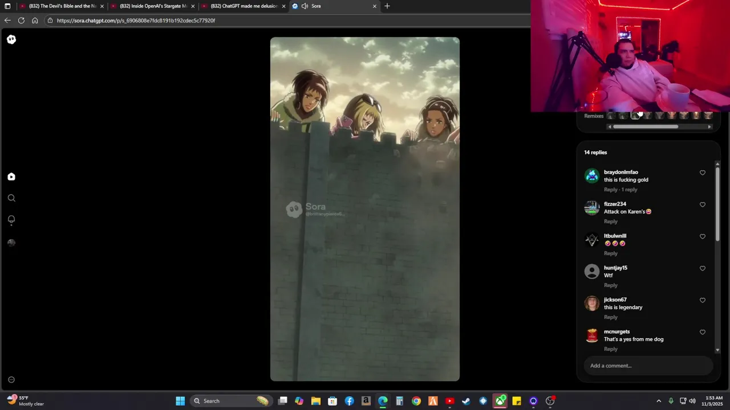Open braydonlmfao's profile from username
This screenshot has width=730, height=410.
pos(621,172)
